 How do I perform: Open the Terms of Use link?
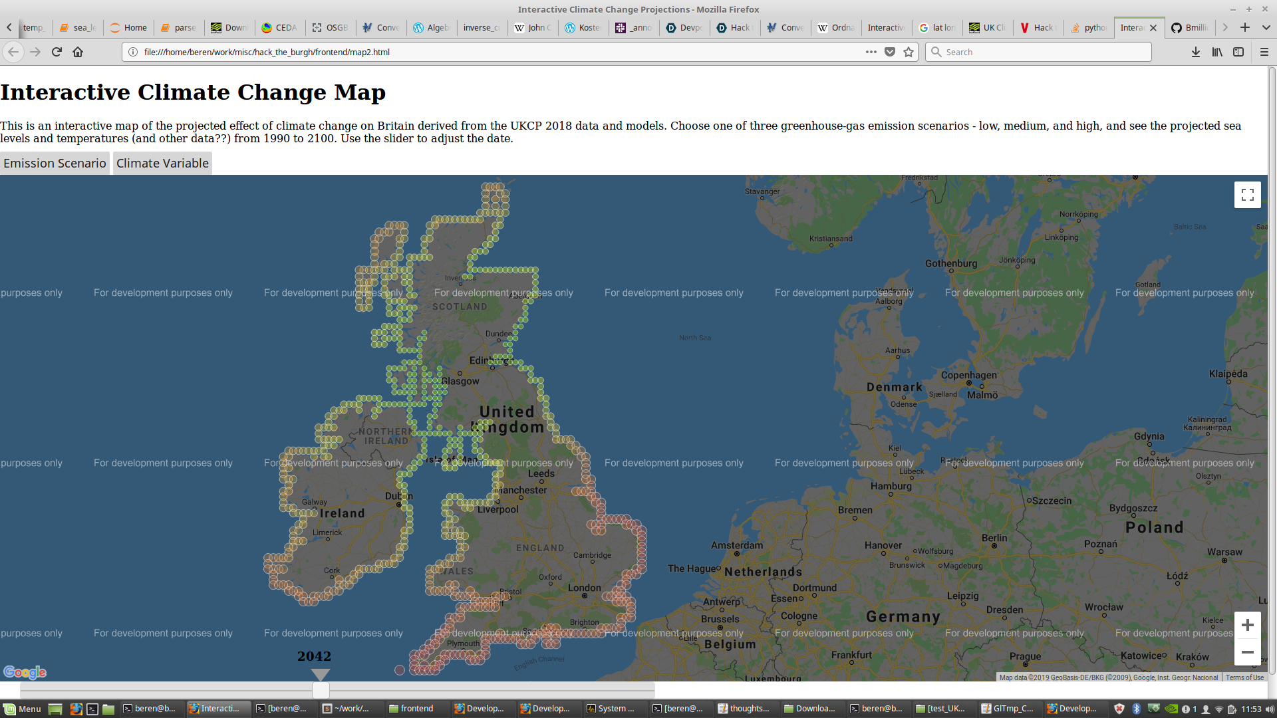1244,677
